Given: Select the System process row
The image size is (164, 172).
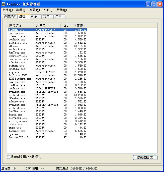Looking at the screenshot, I should click(48, 134).
